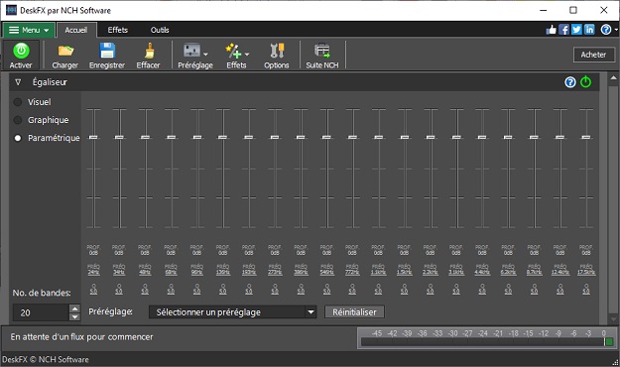Click the 24Hz band gain slider handle
Image resolution: width=620 pixels, height=367 pixels.
(93, 137)
